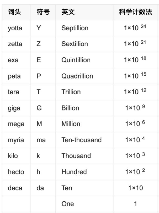
Task: Select the deca prefix cell
Action: pyautogui.click(x=15, y=188)
